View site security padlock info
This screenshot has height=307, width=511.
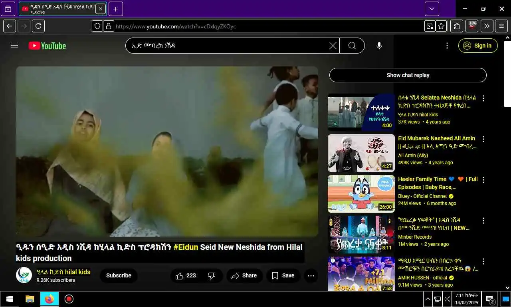(x=108, y=26)
